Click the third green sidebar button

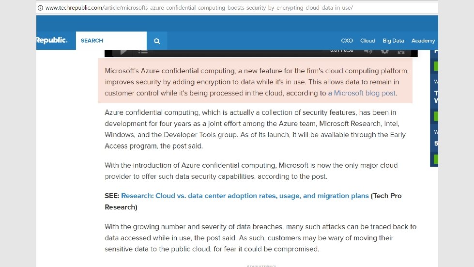[x=436, y=159]
